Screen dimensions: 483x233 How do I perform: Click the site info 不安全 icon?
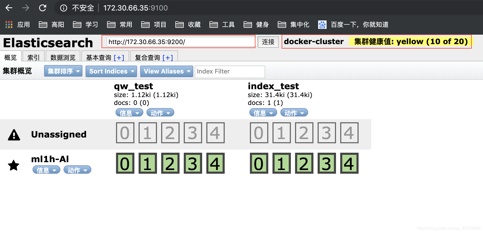coord(64,8)
